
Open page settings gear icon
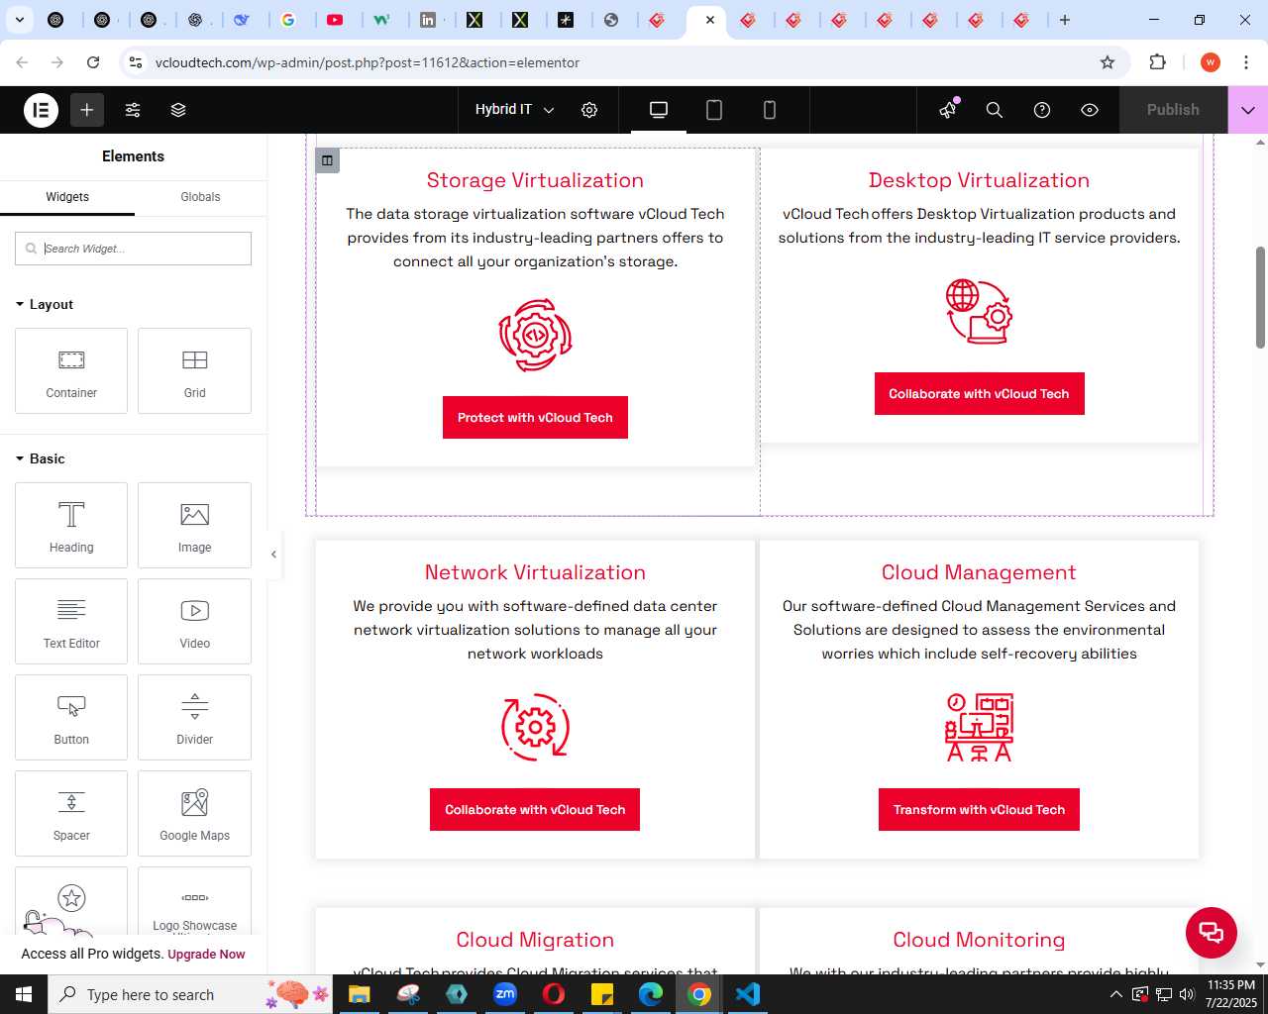(x=589, y=110)
